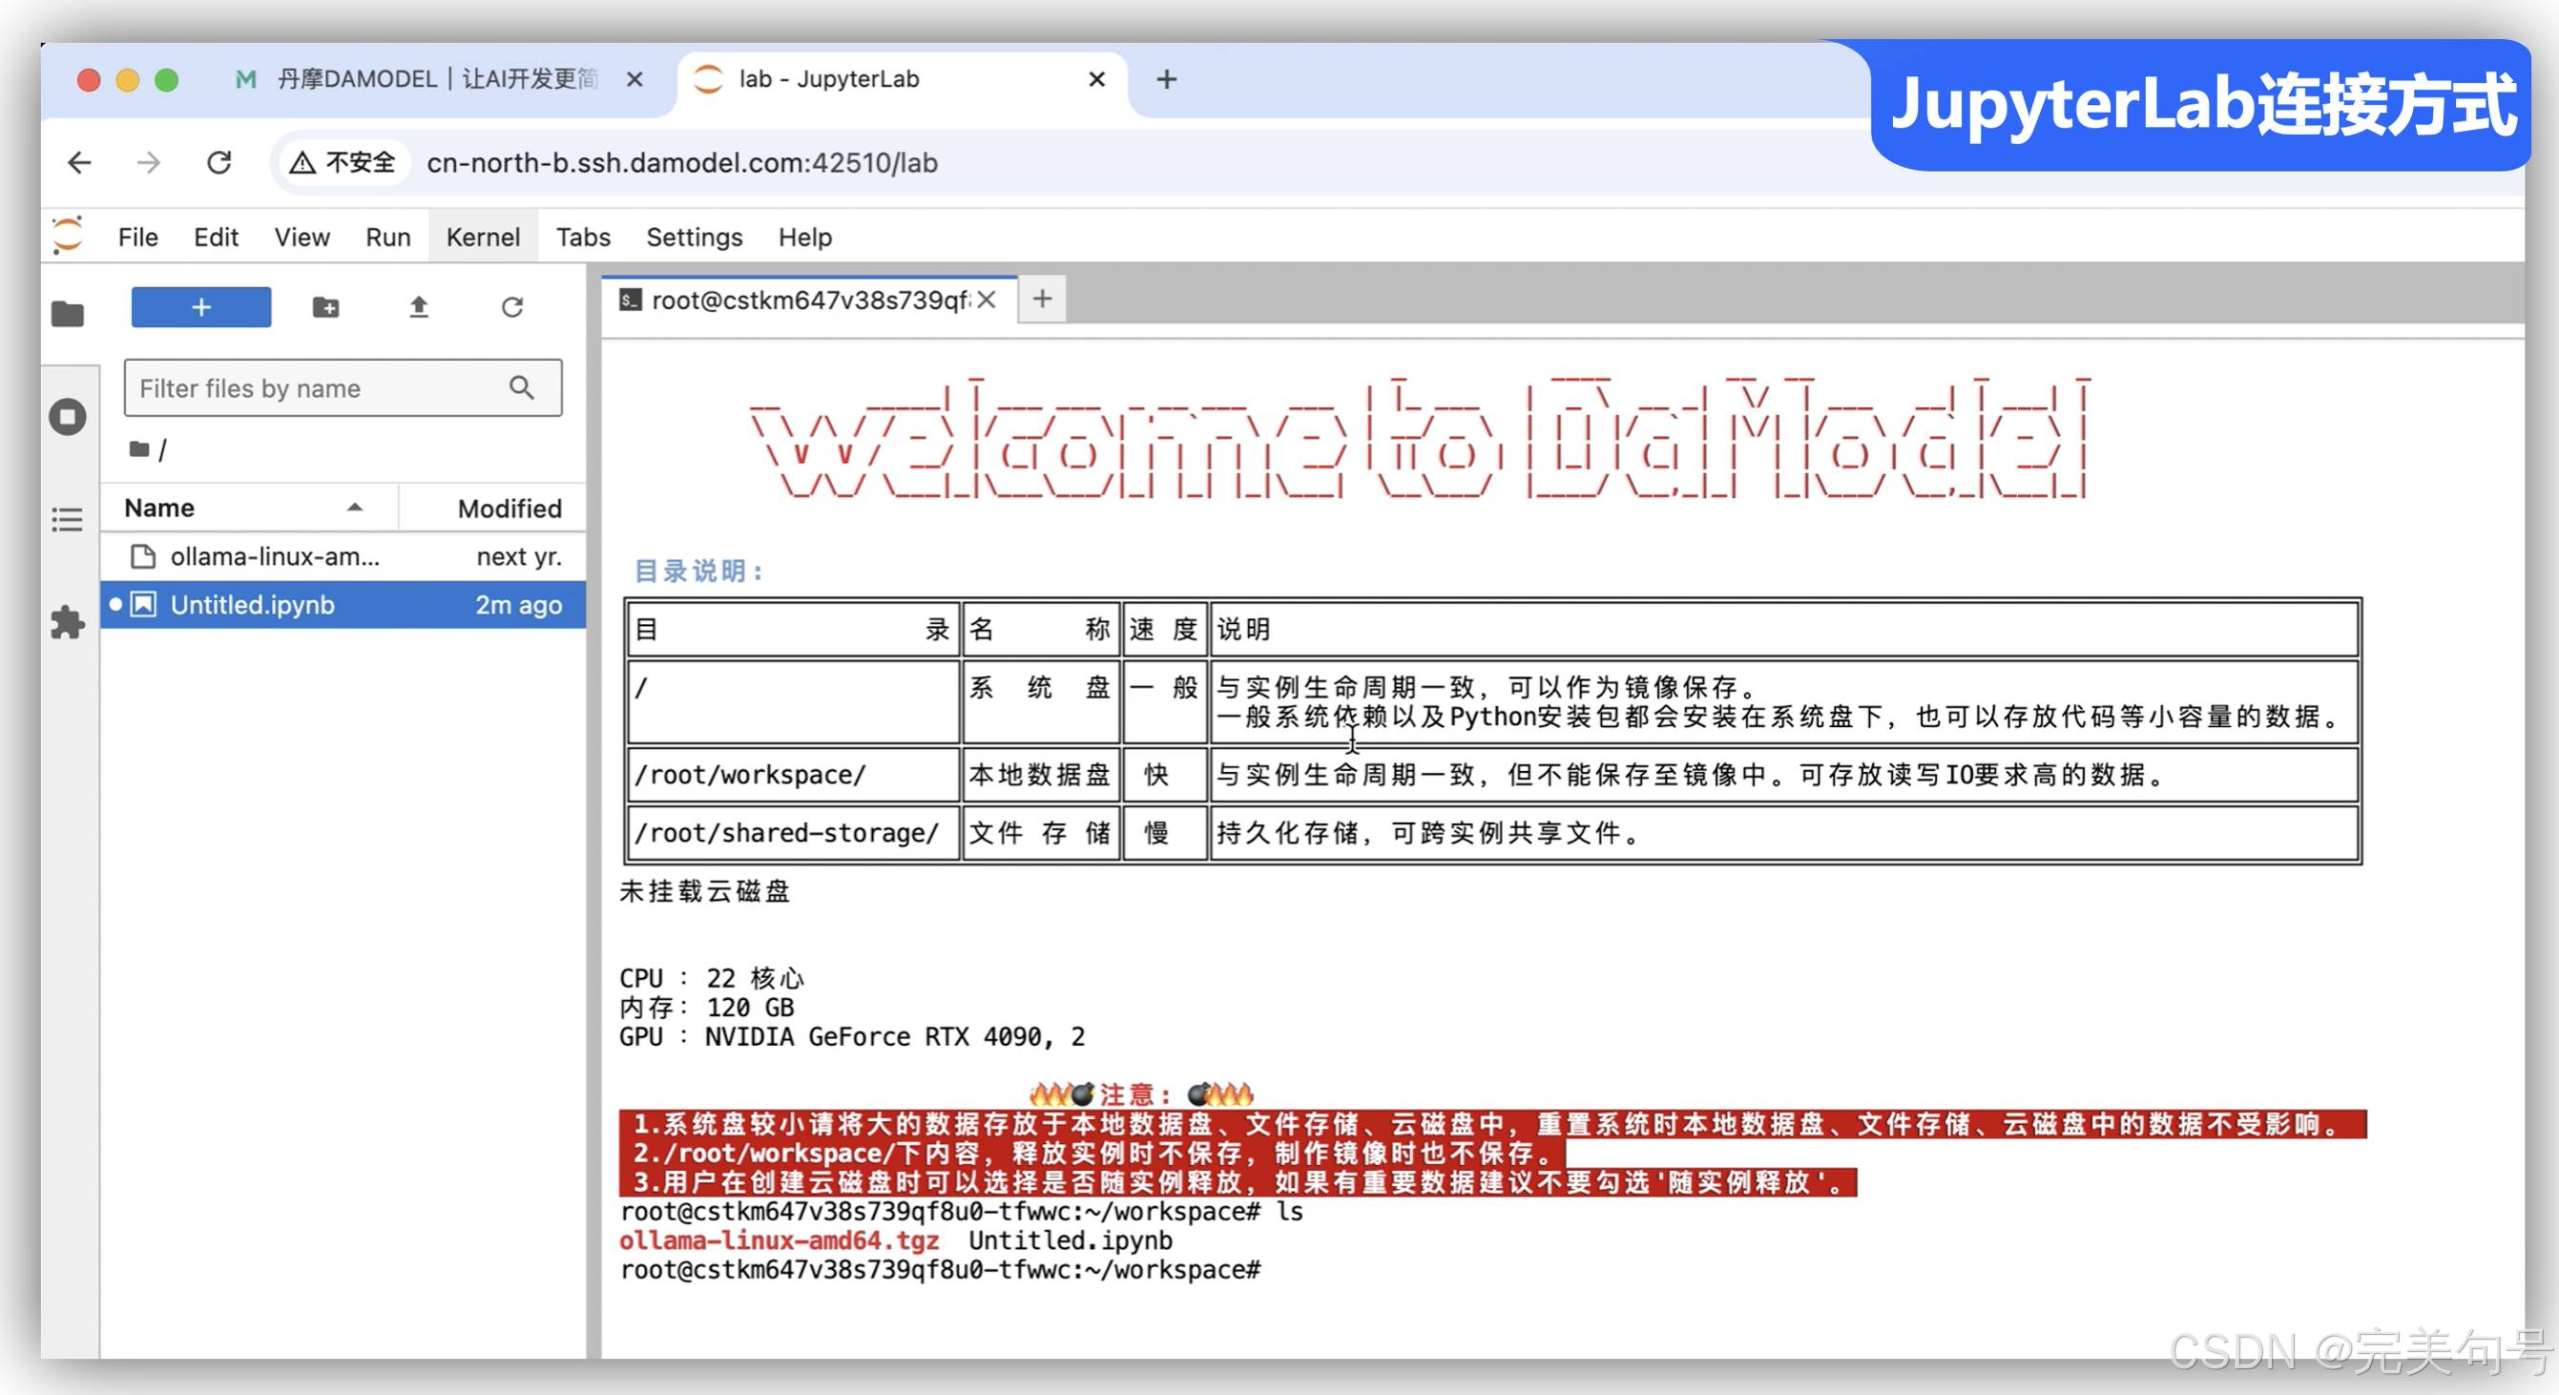Open the Help menu
The image size is (2559, 1395).
click(804, 238)
